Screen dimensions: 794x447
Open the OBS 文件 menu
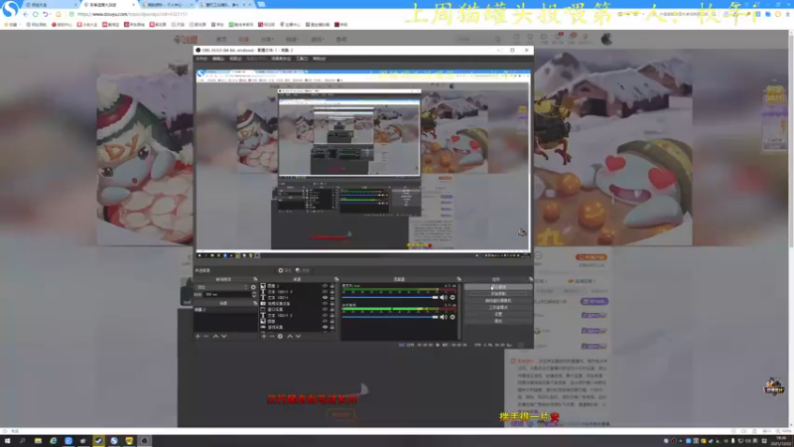tap(201, 59)
